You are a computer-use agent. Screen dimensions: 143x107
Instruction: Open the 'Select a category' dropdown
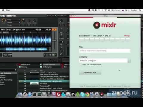tap(105, 61)
